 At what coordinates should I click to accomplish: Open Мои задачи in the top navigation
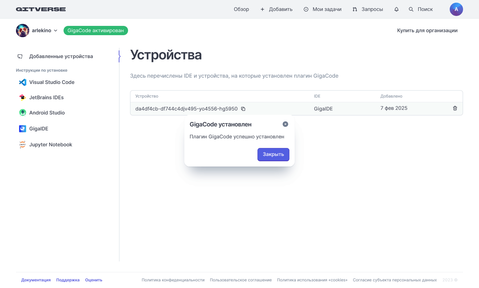[323, 9]
